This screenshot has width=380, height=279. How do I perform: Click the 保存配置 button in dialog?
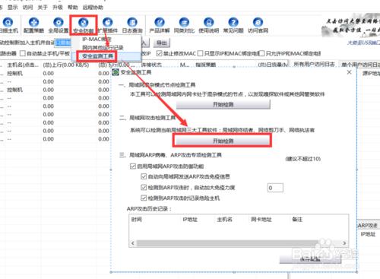click(310, 259)
